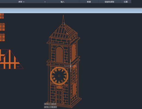Select the clock face on the tower drawing
This screenshot has width=142, height=109.
pos(59,76)
